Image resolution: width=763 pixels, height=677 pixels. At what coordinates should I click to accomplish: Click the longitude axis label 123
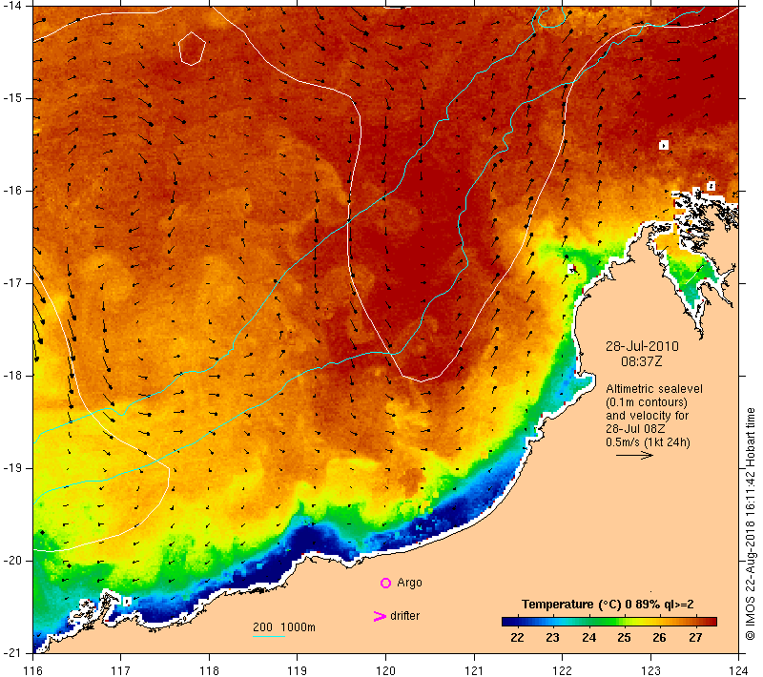click(650, 670)
